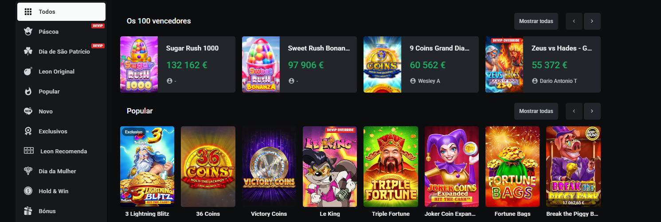
Task: Click the flame icon beside Popular category
Action: click(x=28, y=91)
